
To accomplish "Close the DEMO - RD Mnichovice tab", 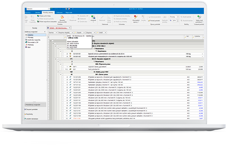I will [x=69, y=28].
